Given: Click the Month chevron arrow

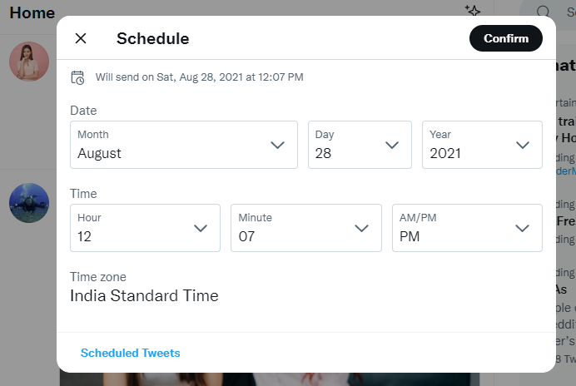Looking at the screenshot, I should pyautogui.click(x=277, y=145).
